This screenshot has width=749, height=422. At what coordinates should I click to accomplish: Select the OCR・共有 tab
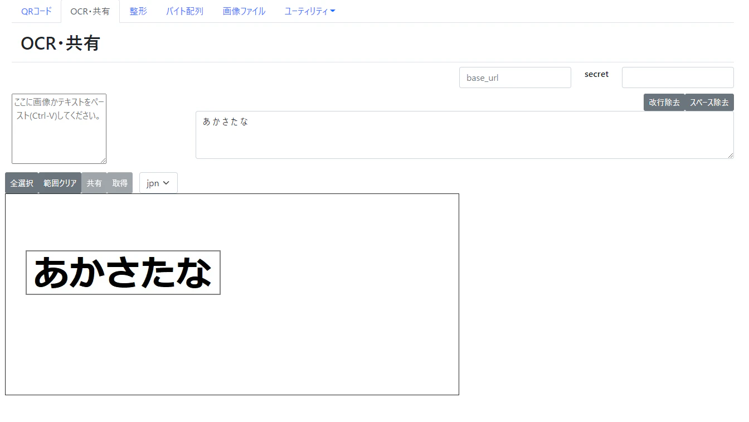click(x=90, y=11)
